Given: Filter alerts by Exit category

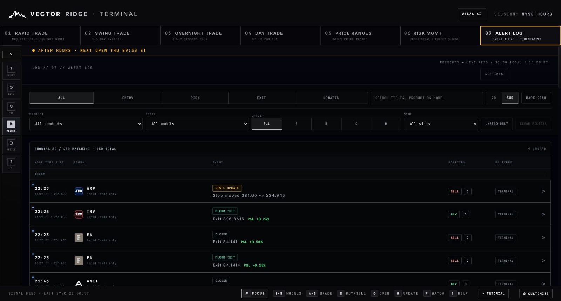Looking at the screenshot, I should click(x=262, y=98).
